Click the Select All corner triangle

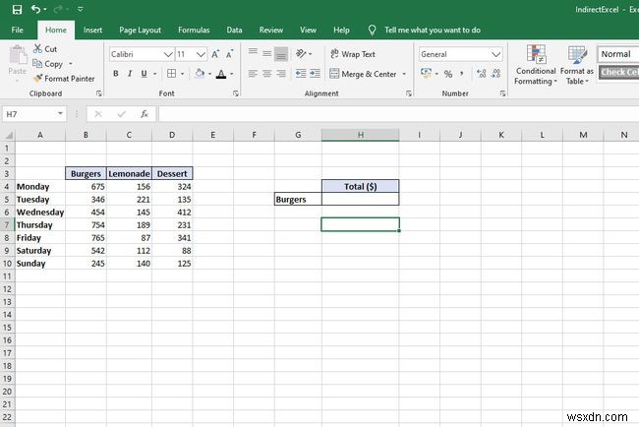pyautogui.click(x=8, y=135)
